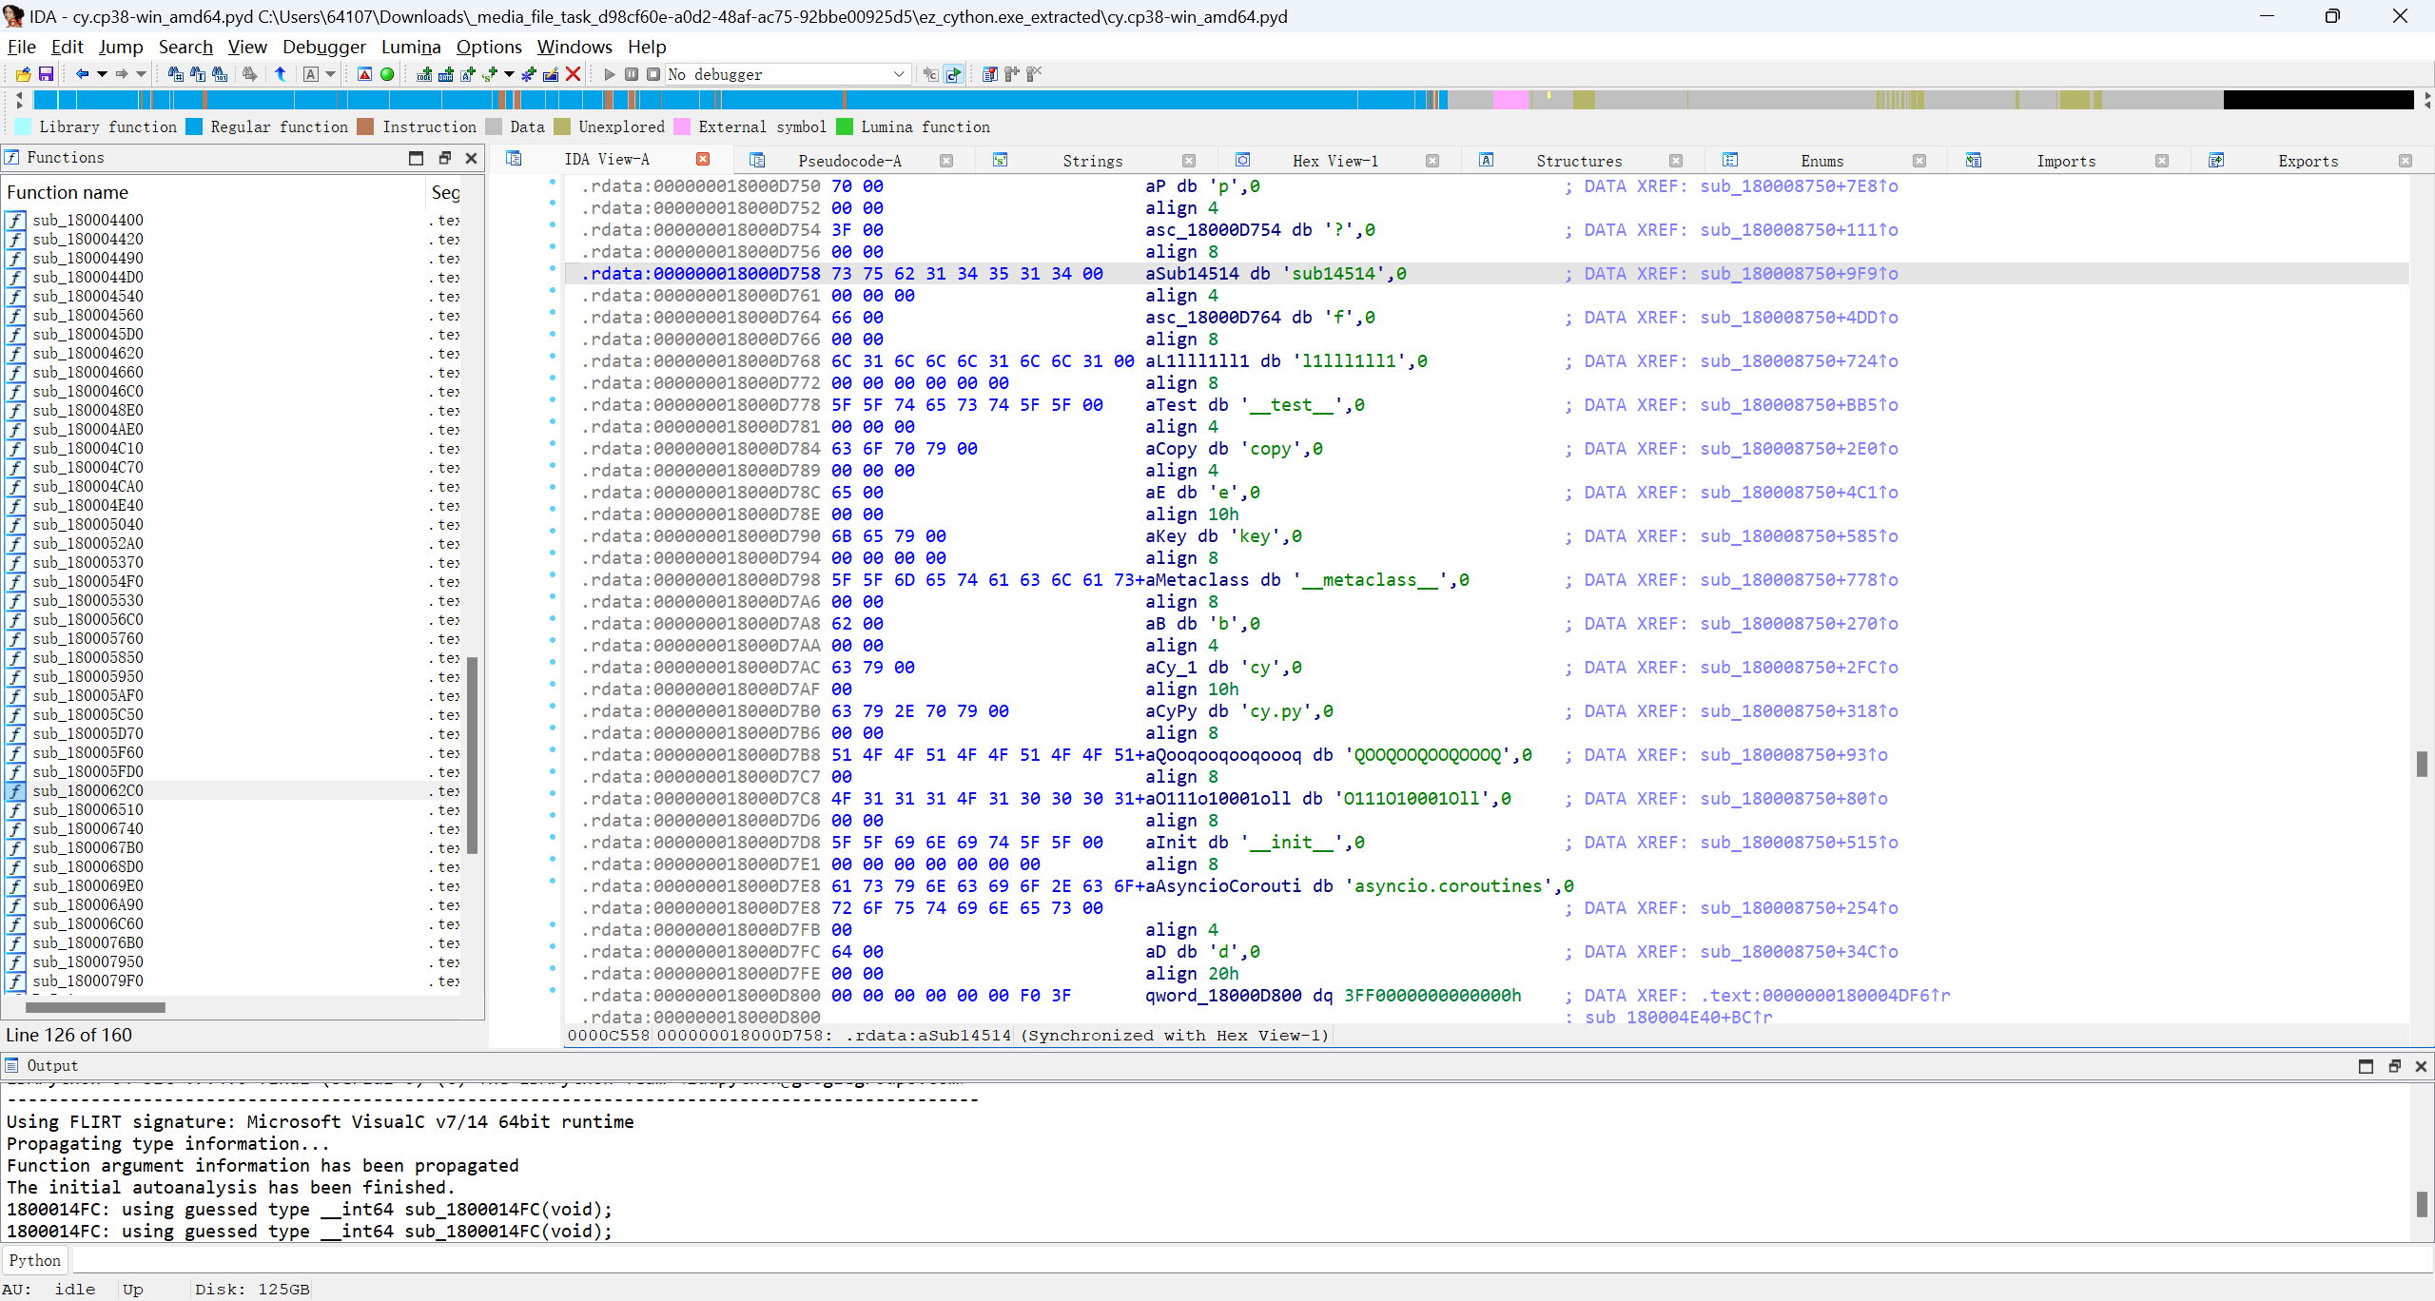
Task: Switch to the Enums tab
Action: [x=1822, y=161]
